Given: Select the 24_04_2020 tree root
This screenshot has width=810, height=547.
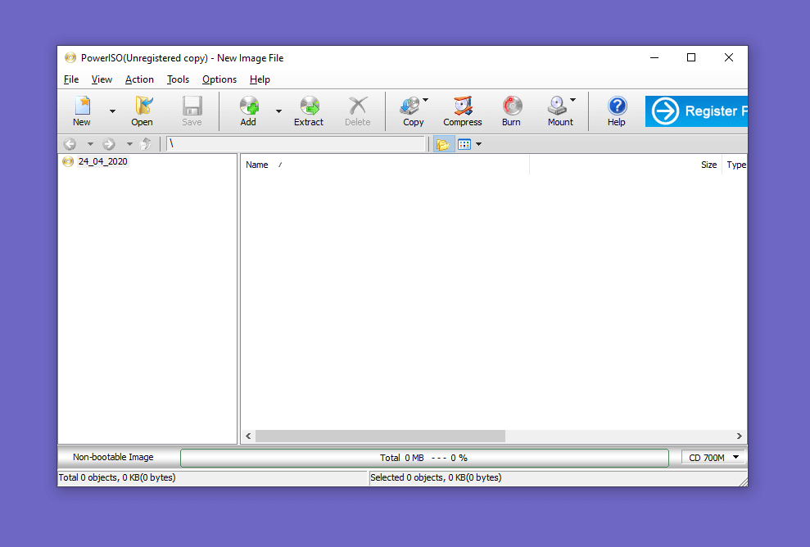Looking at the screenshot, I should tap(103, 161).
